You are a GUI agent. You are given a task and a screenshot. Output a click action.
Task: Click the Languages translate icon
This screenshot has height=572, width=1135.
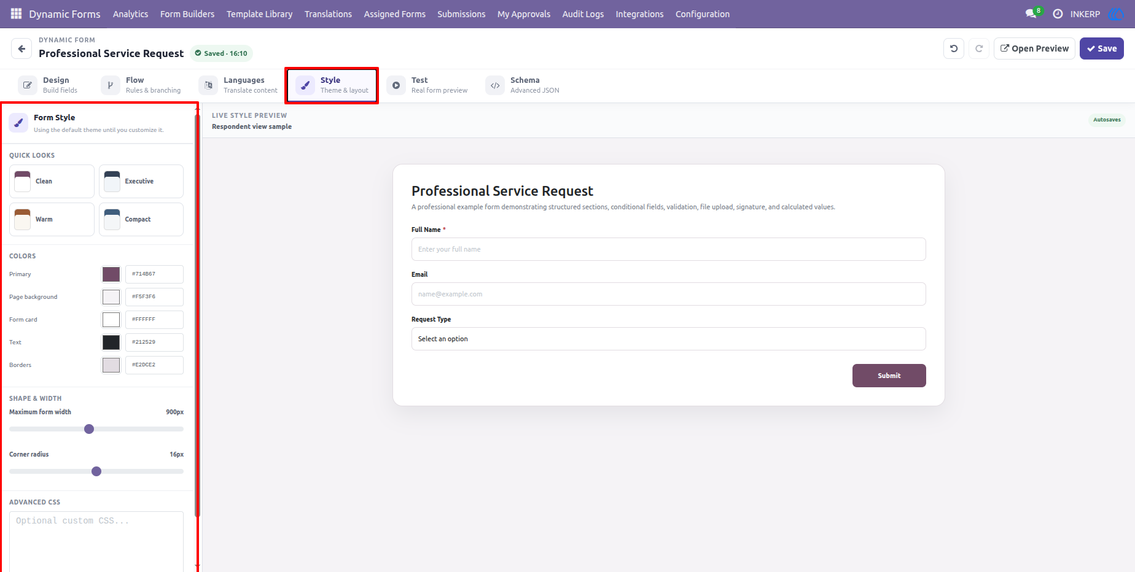tap(208, 85)
